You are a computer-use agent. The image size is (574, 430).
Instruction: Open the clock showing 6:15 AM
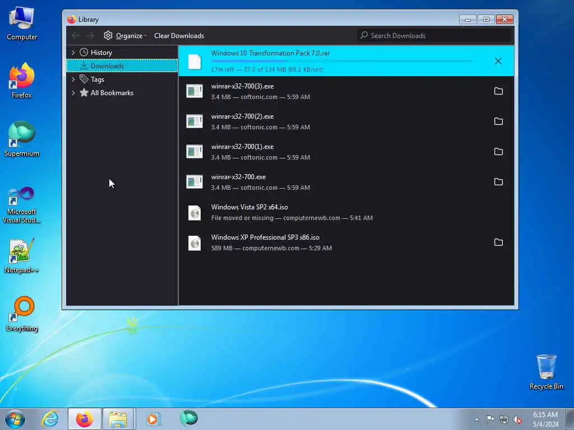click(x=545, y=419)
